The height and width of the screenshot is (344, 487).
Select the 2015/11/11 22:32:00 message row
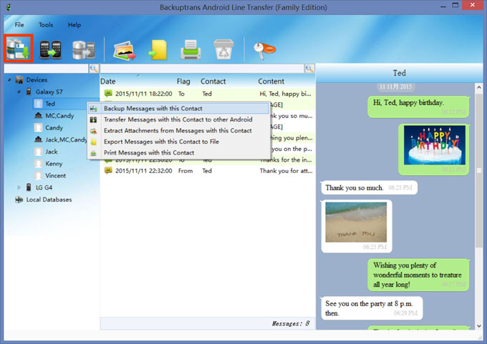pos(208,171)
